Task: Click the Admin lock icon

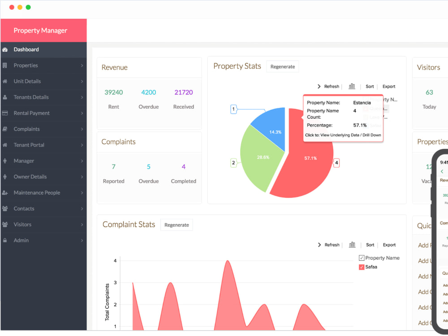Action: 5,241
